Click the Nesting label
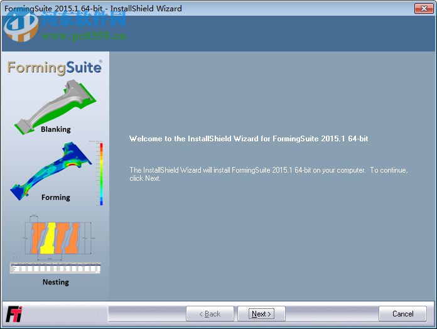437x329 pixels. [56, 282]
